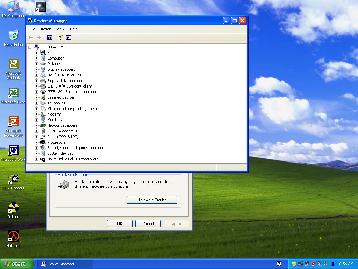Select the Network adapters card icon
358x269 pixels.
point(43,125)
